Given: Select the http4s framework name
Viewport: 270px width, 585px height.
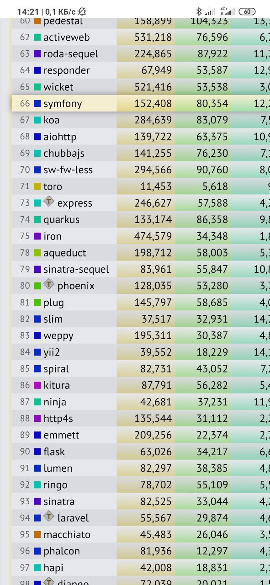Looking at the screenshot, I should pos(58,419).
